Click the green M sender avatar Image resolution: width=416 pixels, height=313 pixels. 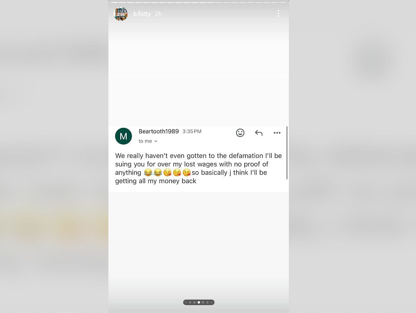pos(123,136)
